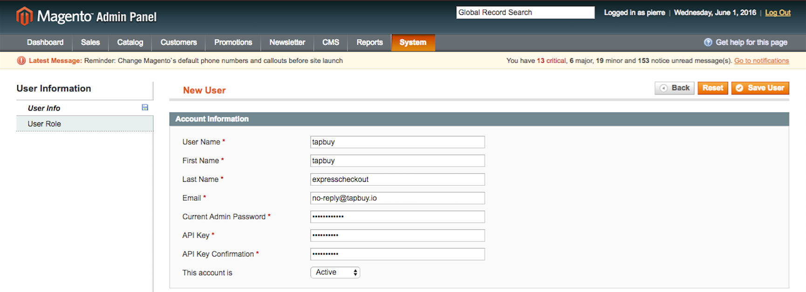This screenshot has height=292, width=806.
Task: Click the Magento logo icon
Action: pyautogui.click(x=25, y=16)
